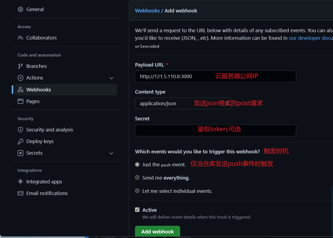
Task: Click the Actions play icon
Action: tap(20, 78)
